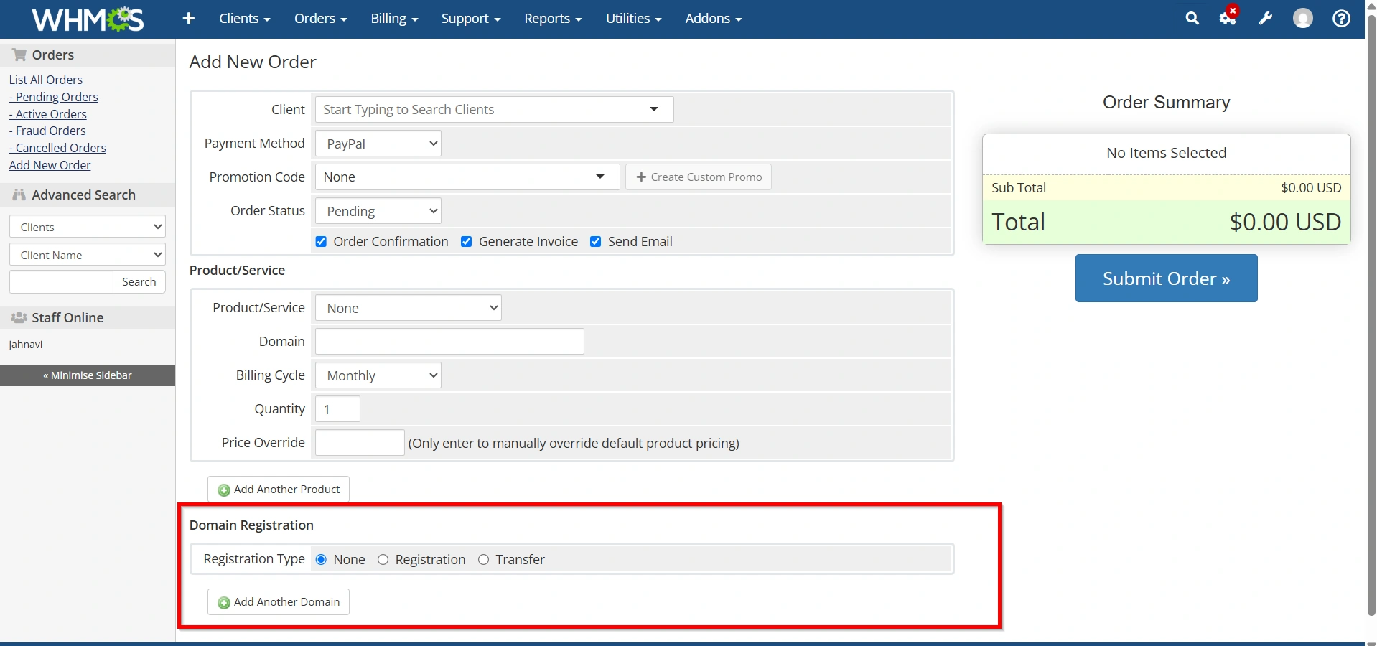
Task: Click green plus icon on Add Another Product
Action: point(224,490)
